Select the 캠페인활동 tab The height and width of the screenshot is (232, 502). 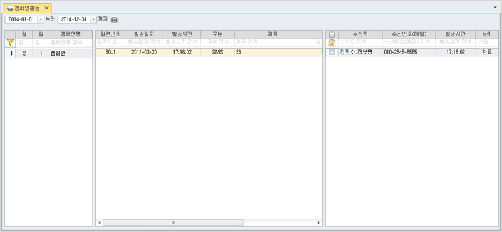click(27, 8)
